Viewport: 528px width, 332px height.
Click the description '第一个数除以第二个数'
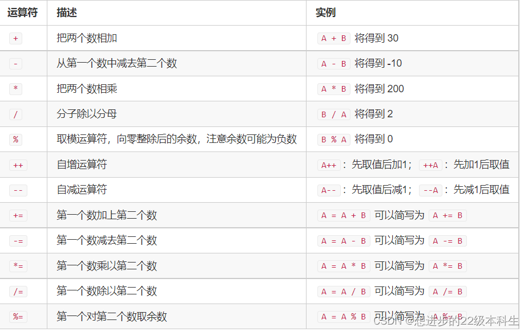tap(107, 292)
